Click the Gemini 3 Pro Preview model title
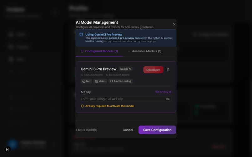Image resolution: width=252 pixels, height=157 pixels. coord(98,69)
